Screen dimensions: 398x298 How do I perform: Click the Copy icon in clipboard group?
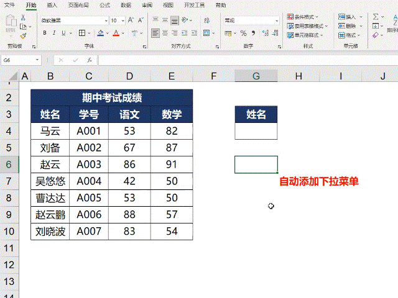pyautogui.click(x=23, y=27)
